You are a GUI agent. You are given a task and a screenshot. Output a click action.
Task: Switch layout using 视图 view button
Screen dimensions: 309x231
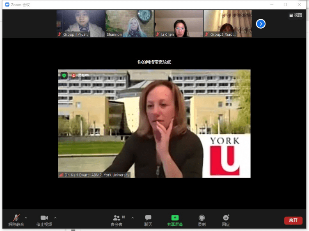click(295, 15)
